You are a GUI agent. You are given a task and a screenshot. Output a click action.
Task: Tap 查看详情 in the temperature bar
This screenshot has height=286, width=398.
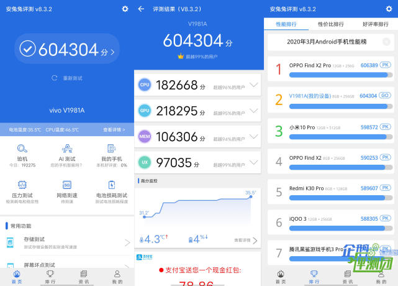point(114,130)
